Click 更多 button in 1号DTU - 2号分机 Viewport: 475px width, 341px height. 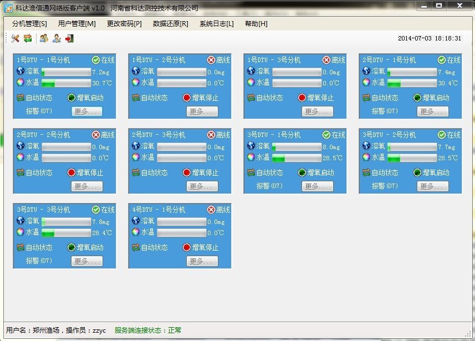202,111
